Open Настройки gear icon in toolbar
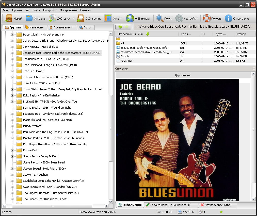This screenshot has width=257, height=216. 179,18
